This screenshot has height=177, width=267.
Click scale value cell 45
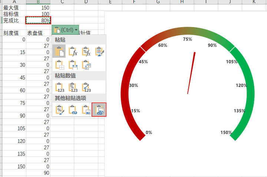pos(14,77)
